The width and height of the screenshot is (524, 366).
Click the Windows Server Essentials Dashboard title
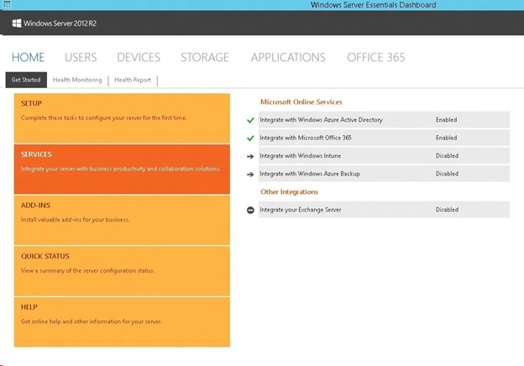tap(373, 5)
